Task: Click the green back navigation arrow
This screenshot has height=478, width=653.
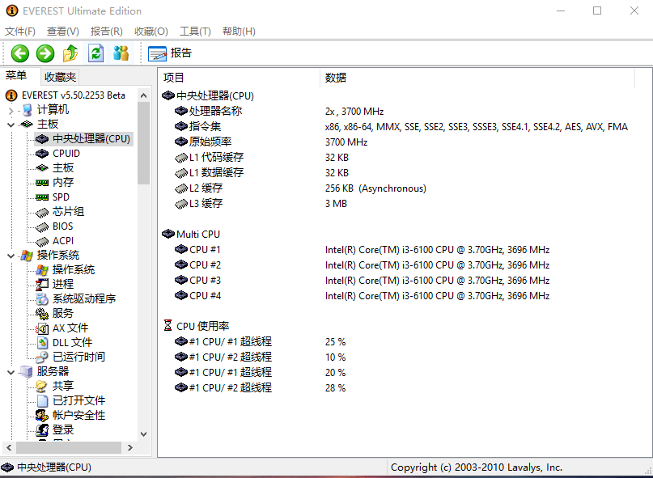Action: point(19,53)
